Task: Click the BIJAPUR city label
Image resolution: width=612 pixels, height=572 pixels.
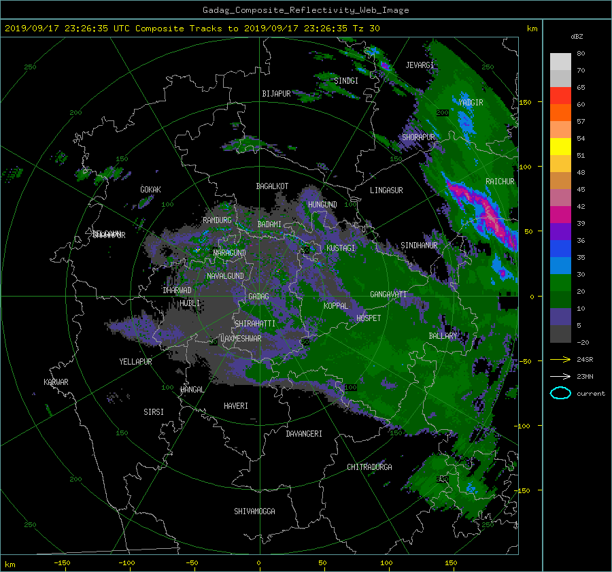Action: (276, 94)
